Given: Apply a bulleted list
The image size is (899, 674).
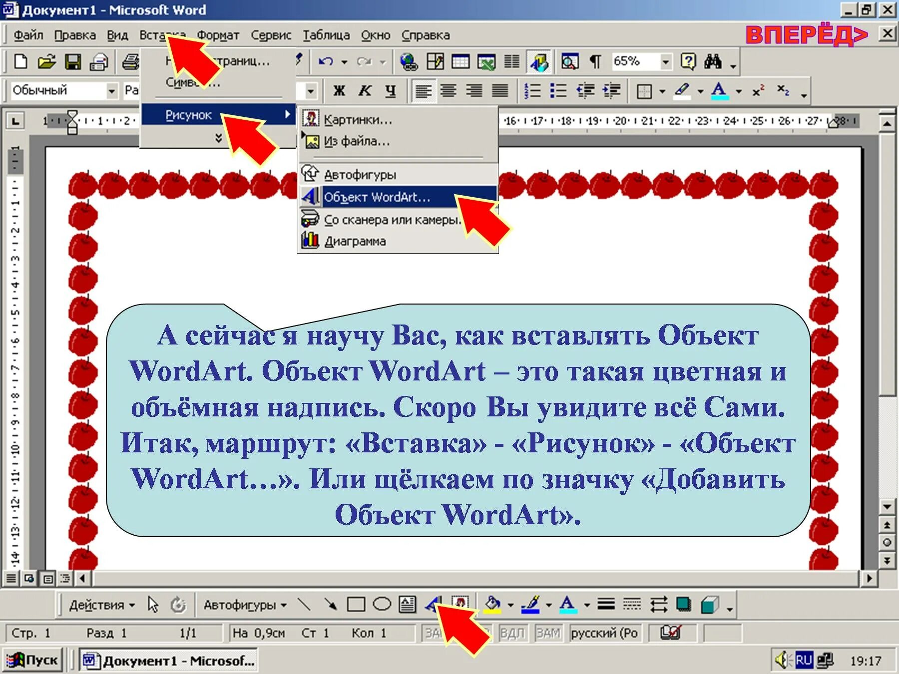Looking at the screenshot, I should [558, 91].
